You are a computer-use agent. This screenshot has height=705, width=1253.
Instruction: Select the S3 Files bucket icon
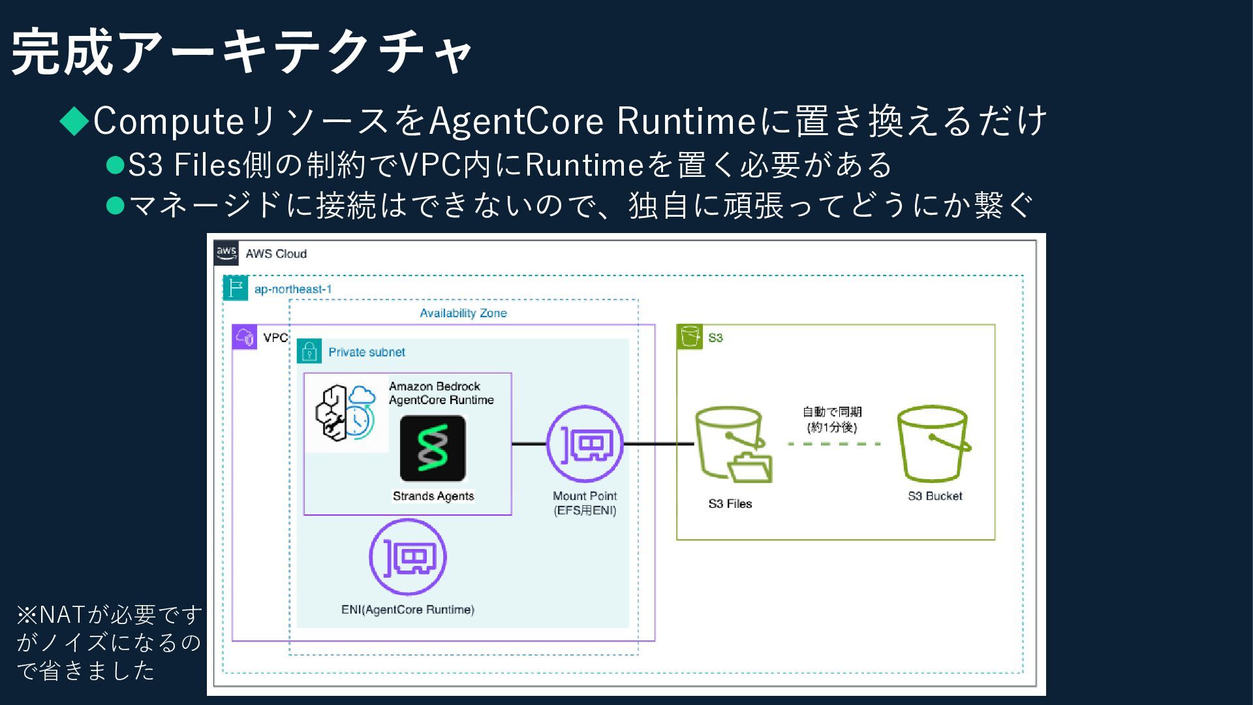734,445
